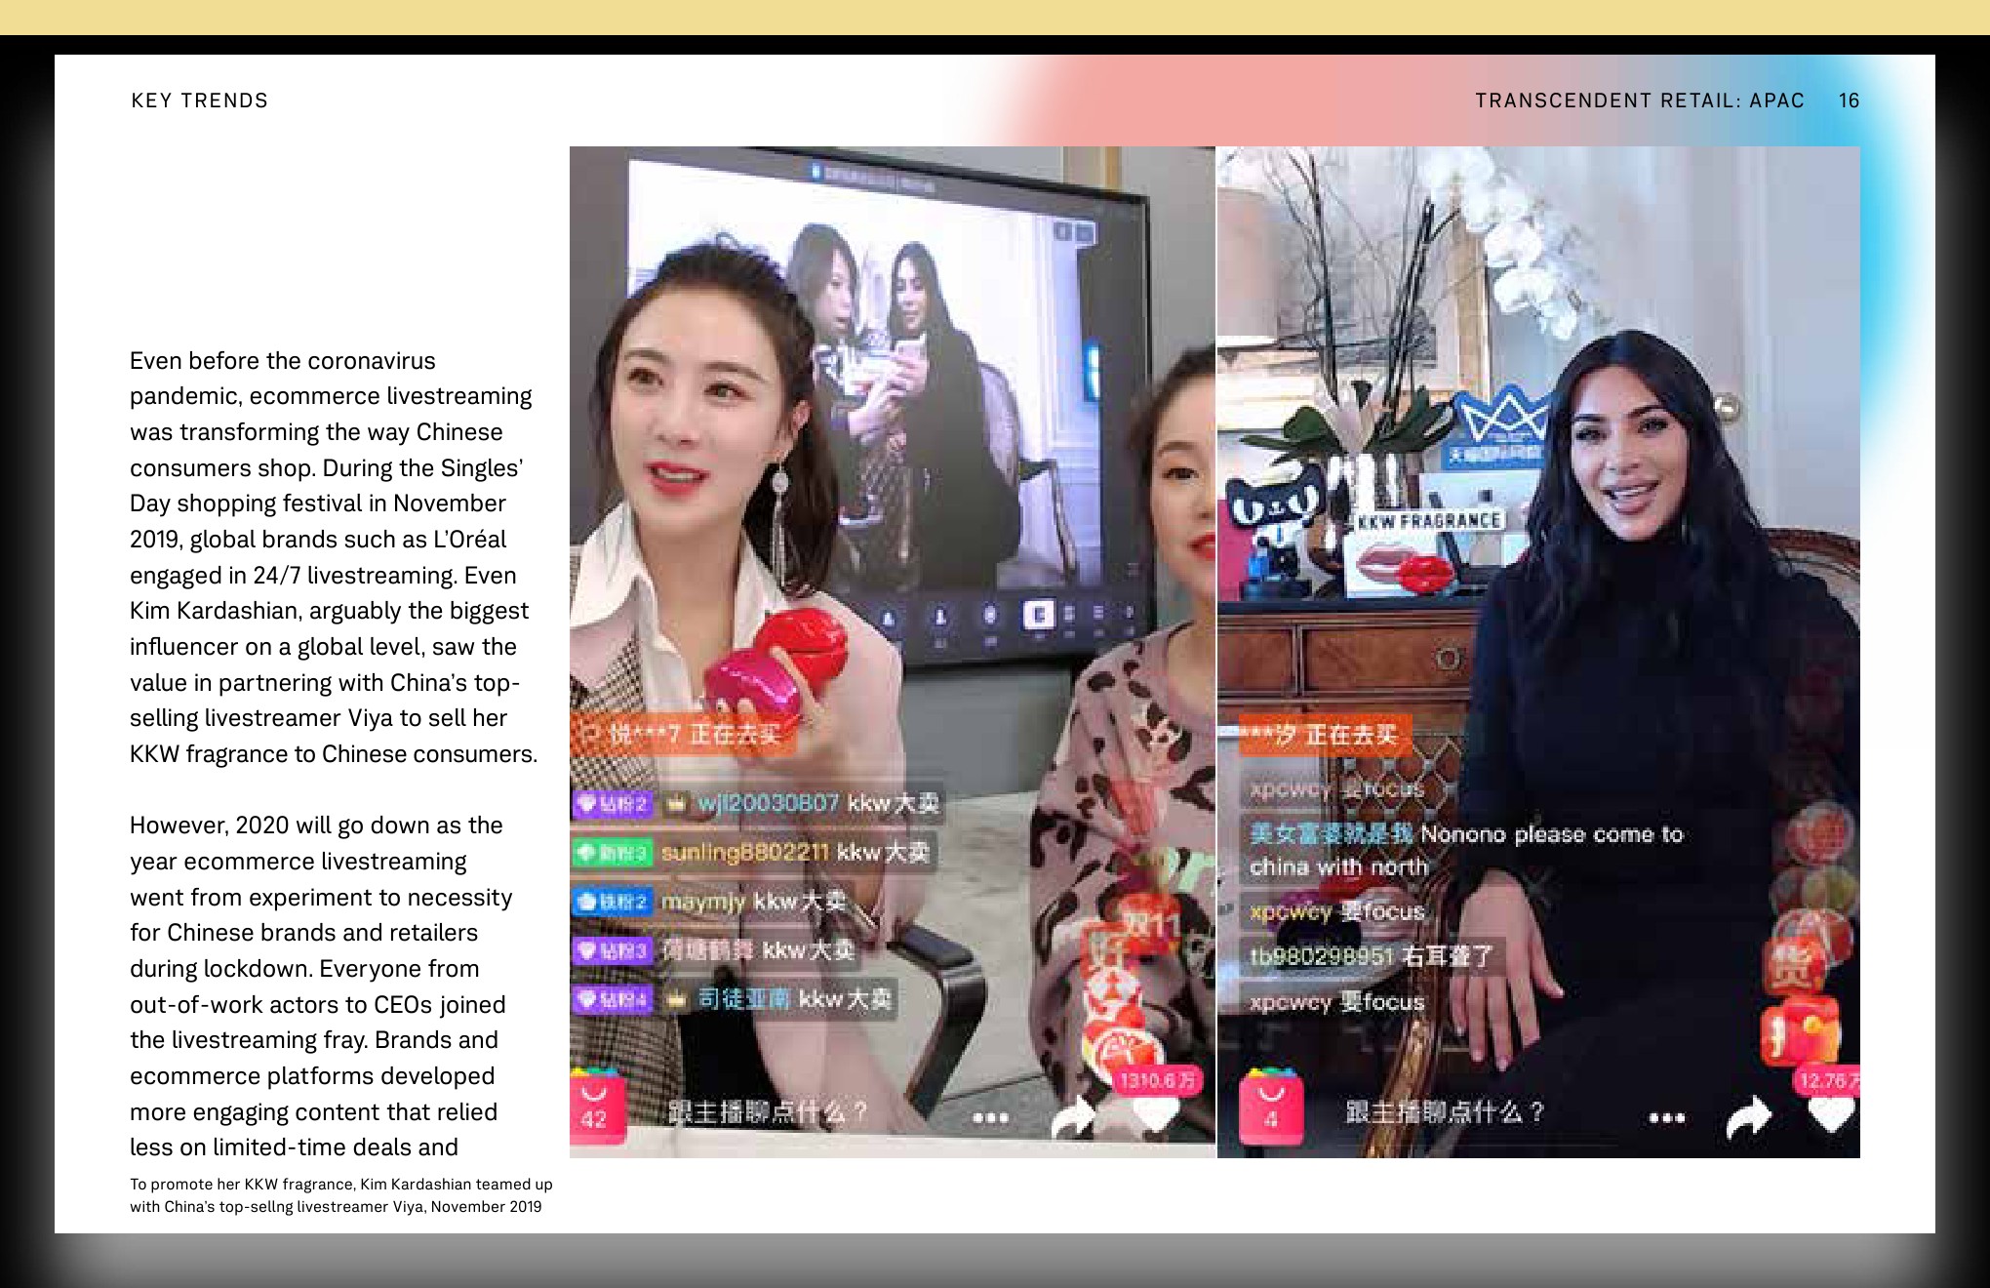Tap the share arrow in left livestream

point(1075,1116)
